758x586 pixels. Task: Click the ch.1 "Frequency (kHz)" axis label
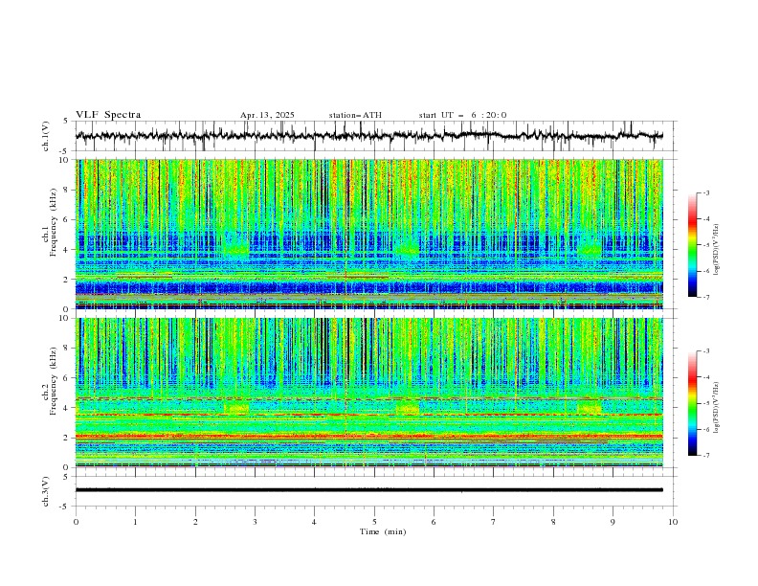click(53, 223)
